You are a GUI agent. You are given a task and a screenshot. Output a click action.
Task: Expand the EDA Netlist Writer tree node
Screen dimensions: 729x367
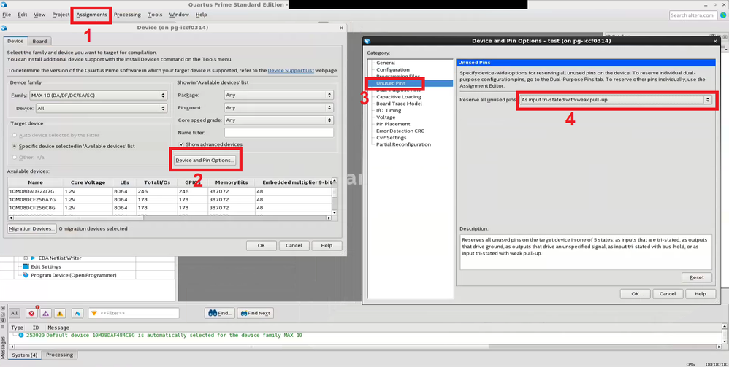click(26, 258)
